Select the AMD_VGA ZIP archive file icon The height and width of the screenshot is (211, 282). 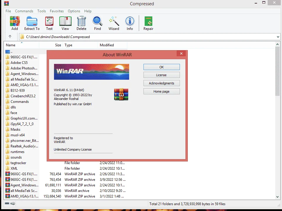pos(8,196)
